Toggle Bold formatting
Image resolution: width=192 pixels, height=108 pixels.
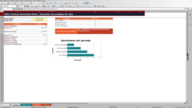(27, 6)
